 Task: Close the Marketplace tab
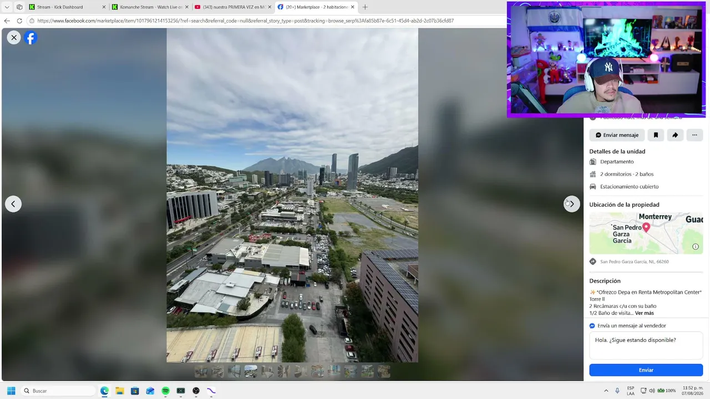[x=352, y=7]
